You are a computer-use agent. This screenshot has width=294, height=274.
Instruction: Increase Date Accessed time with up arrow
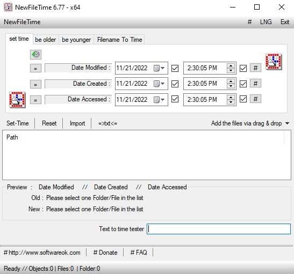231,97
